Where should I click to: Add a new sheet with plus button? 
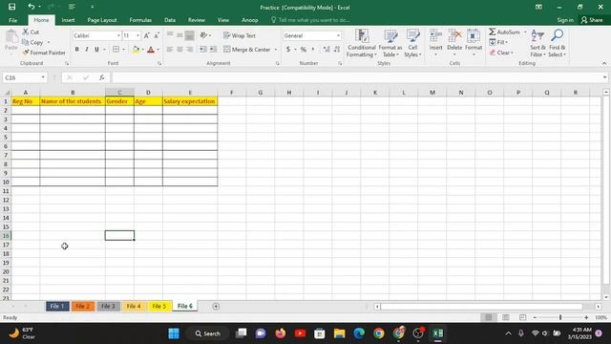point(216,307)
